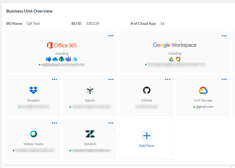
Task: Open the Egnyte card three-dot menu
Action: click(111, 79)
